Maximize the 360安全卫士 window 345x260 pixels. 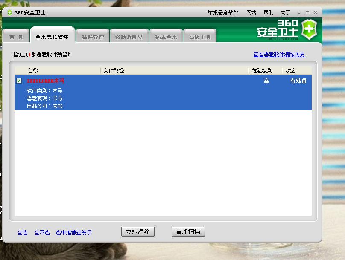(x=307, y=13)
